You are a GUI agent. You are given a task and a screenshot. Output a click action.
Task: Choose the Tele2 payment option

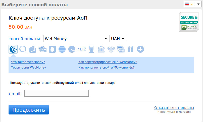pyautogui.click(x=82, y=49)
